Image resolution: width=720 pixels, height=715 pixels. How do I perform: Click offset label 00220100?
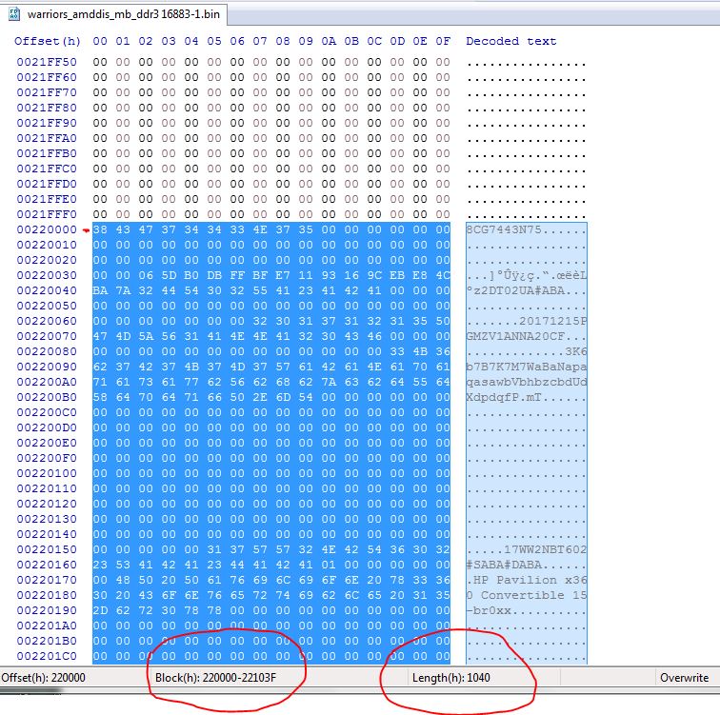click(x=47, y=473)
